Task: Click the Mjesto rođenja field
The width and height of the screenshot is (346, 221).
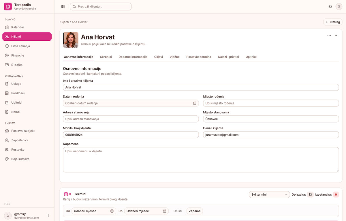Action: [x=271, y=103]
